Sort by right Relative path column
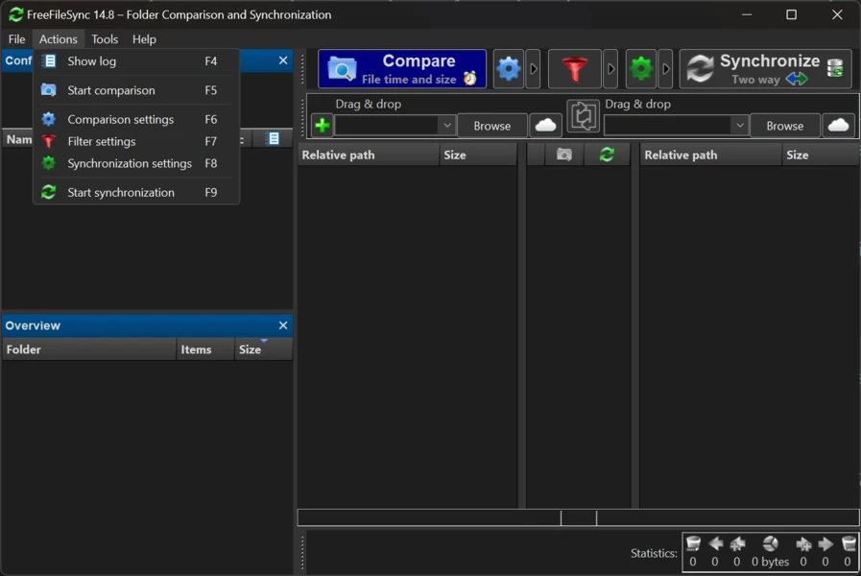861x576 pixels. click(x=710, y=155)
